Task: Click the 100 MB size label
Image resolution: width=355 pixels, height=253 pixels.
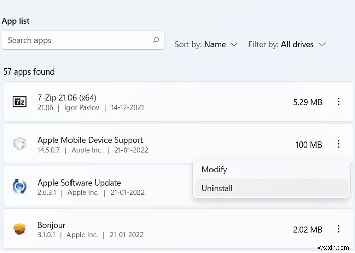Action: [308, 145]
